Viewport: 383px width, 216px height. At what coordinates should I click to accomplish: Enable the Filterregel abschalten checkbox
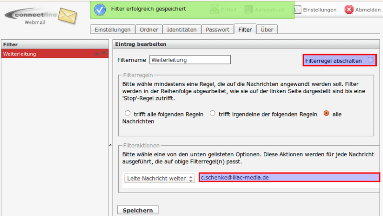[370, 60]
